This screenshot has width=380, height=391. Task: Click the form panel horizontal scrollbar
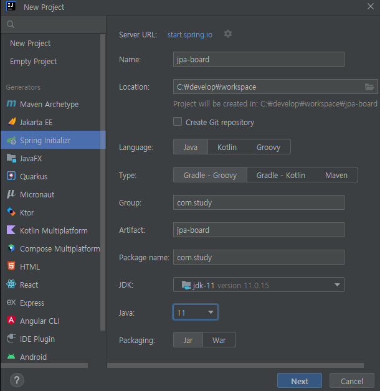tap(235, 365)
